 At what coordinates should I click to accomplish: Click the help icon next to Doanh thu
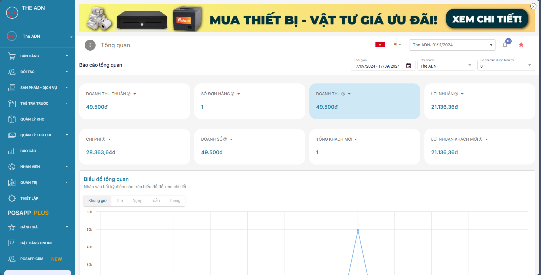pyautogui.click(x=343, y=94)
